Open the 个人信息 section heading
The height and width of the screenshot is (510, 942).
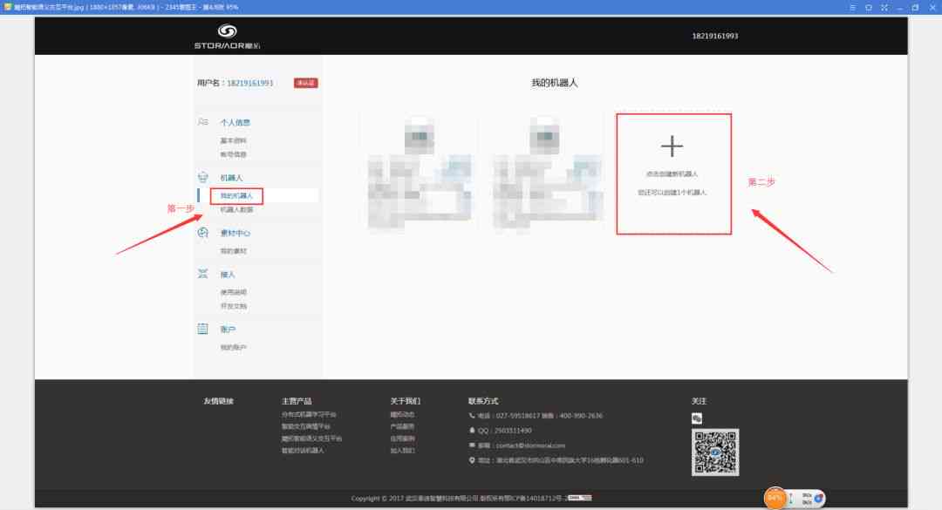click(x=235, y=123)
